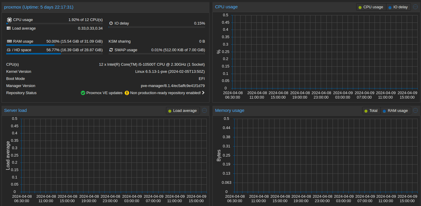Image resolution: width=421 pixels, height=206 pixels.
Task: Click the green checkmark icon for Proxmox VE updates
Action: click(x=83, y=93)
